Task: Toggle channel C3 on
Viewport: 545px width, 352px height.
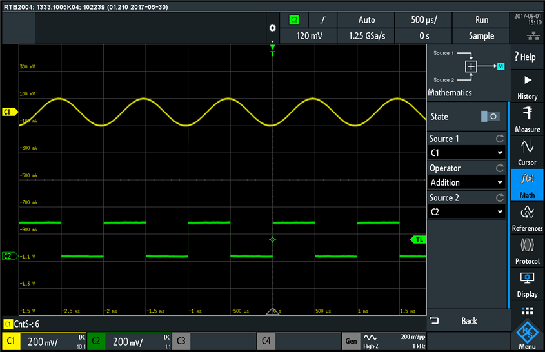Action: pyautogui.click(x=214, y=341)
